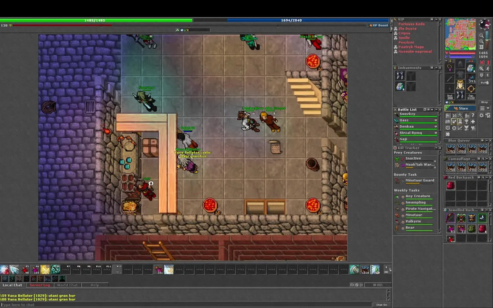Open the trophy highscores icon
Viewport: 493px width, 308px height.
click(466, 121)
